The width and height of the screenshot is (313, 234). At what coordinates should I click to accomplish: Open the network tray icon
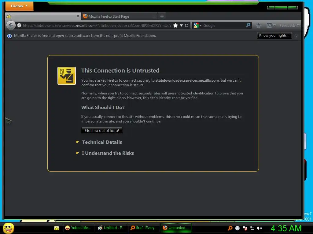point(252,228)
